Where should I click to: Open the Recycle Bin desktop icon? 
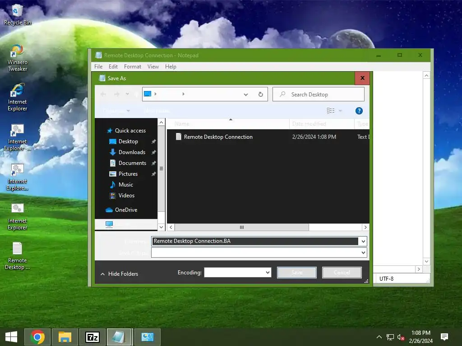pos(17,15)
